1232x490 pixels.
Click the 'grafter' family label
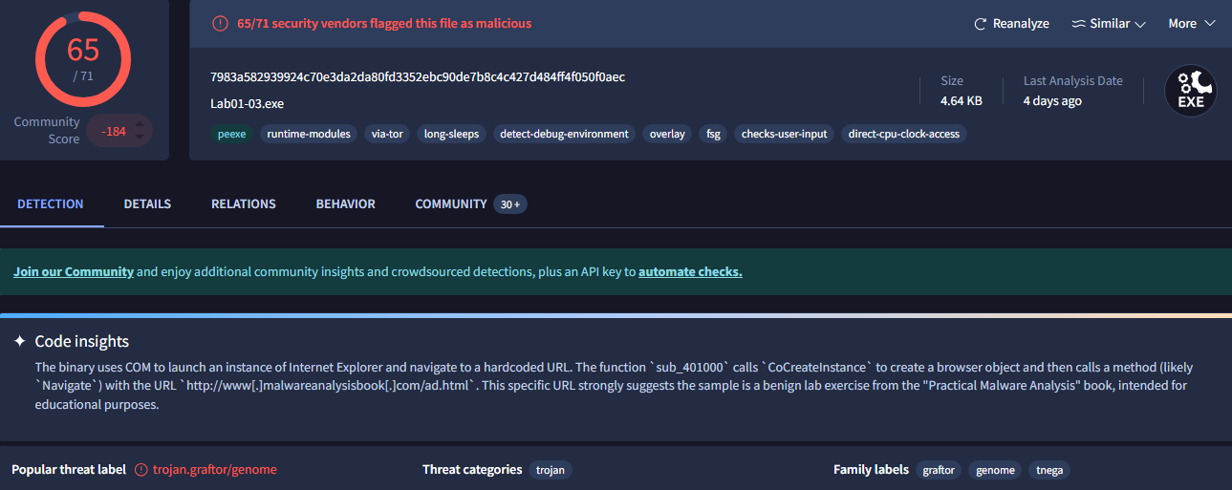coord(939,470)
